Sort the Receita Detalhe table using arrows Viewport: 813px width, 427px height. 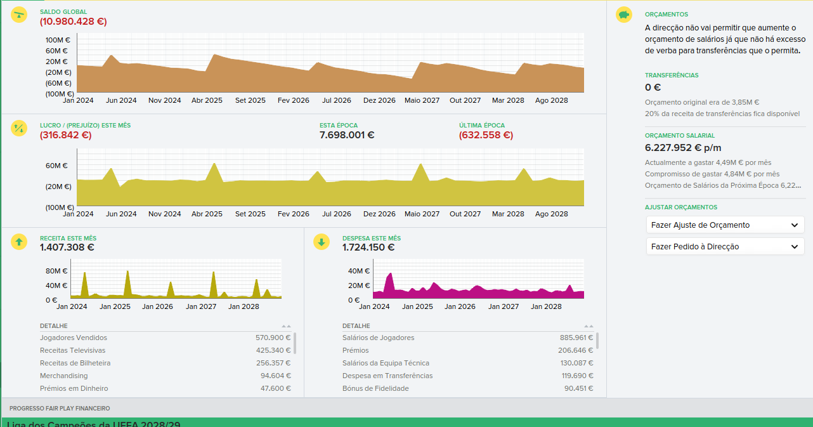[286, 326]
